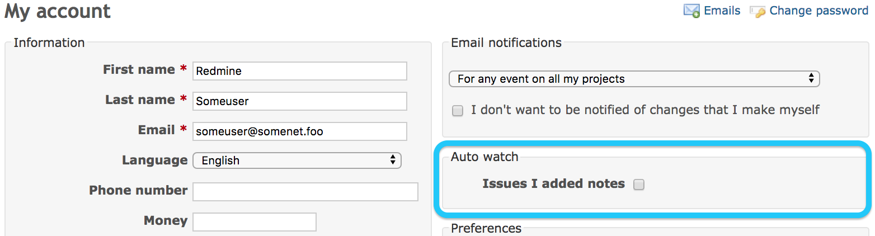Viewport: 875px width, 236px height.
Task: Click the Last name field containing Someuser
Action: point(299,101)
